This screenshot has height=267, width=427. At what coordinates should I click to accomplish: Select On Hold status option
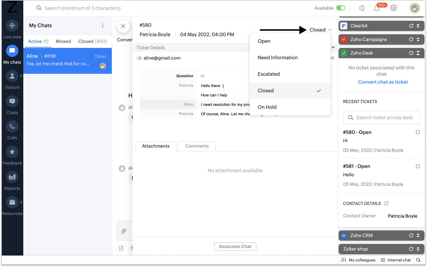(x=290, y=107)
